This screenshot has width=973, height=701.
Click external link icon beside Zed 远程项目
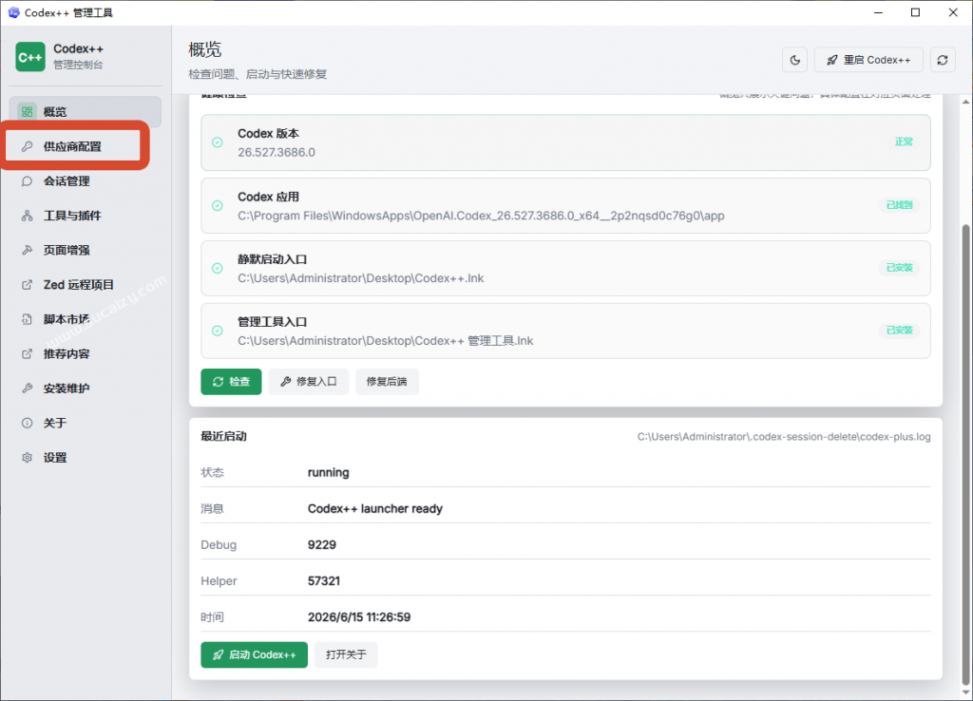click(x=27, y=285)
